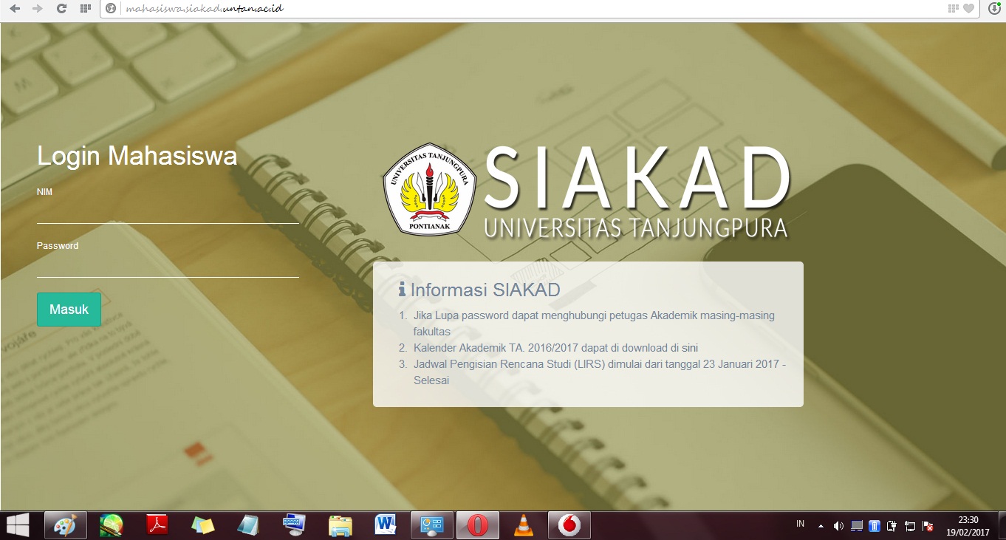
Task: Click the NIM input field
Action: pos(166,214)
